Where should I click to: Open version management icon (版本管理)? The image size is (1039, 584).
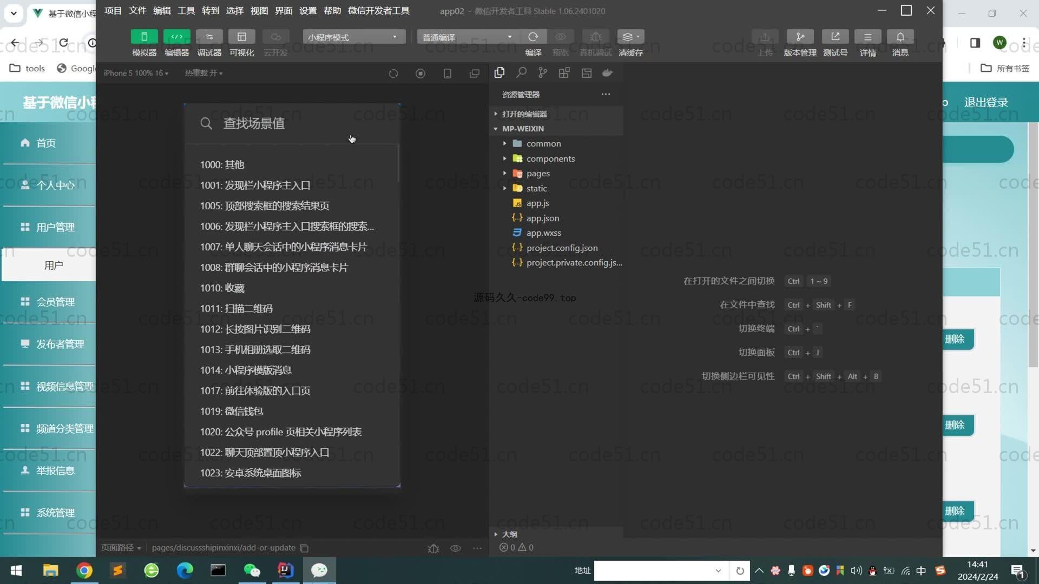click(800, 37)
